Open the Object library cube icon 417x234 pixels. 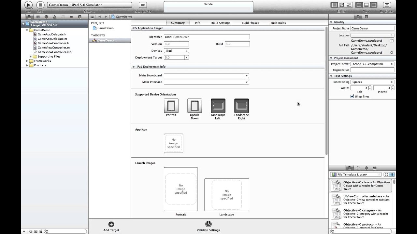click(366, 168)
